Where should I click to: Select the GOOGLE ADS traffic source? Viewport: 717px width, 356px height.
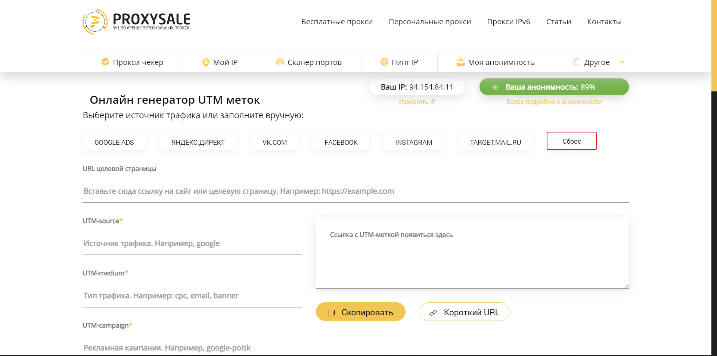(x=114, y=141)
